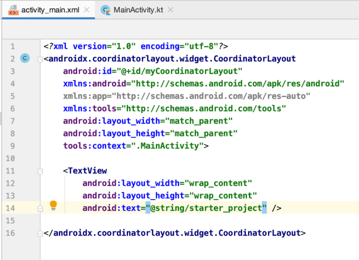Image resolution: width=359 pixels, height=260 pixels.
Task: Click the greyed xmlns:app attribute line
Action: [187, 96]
